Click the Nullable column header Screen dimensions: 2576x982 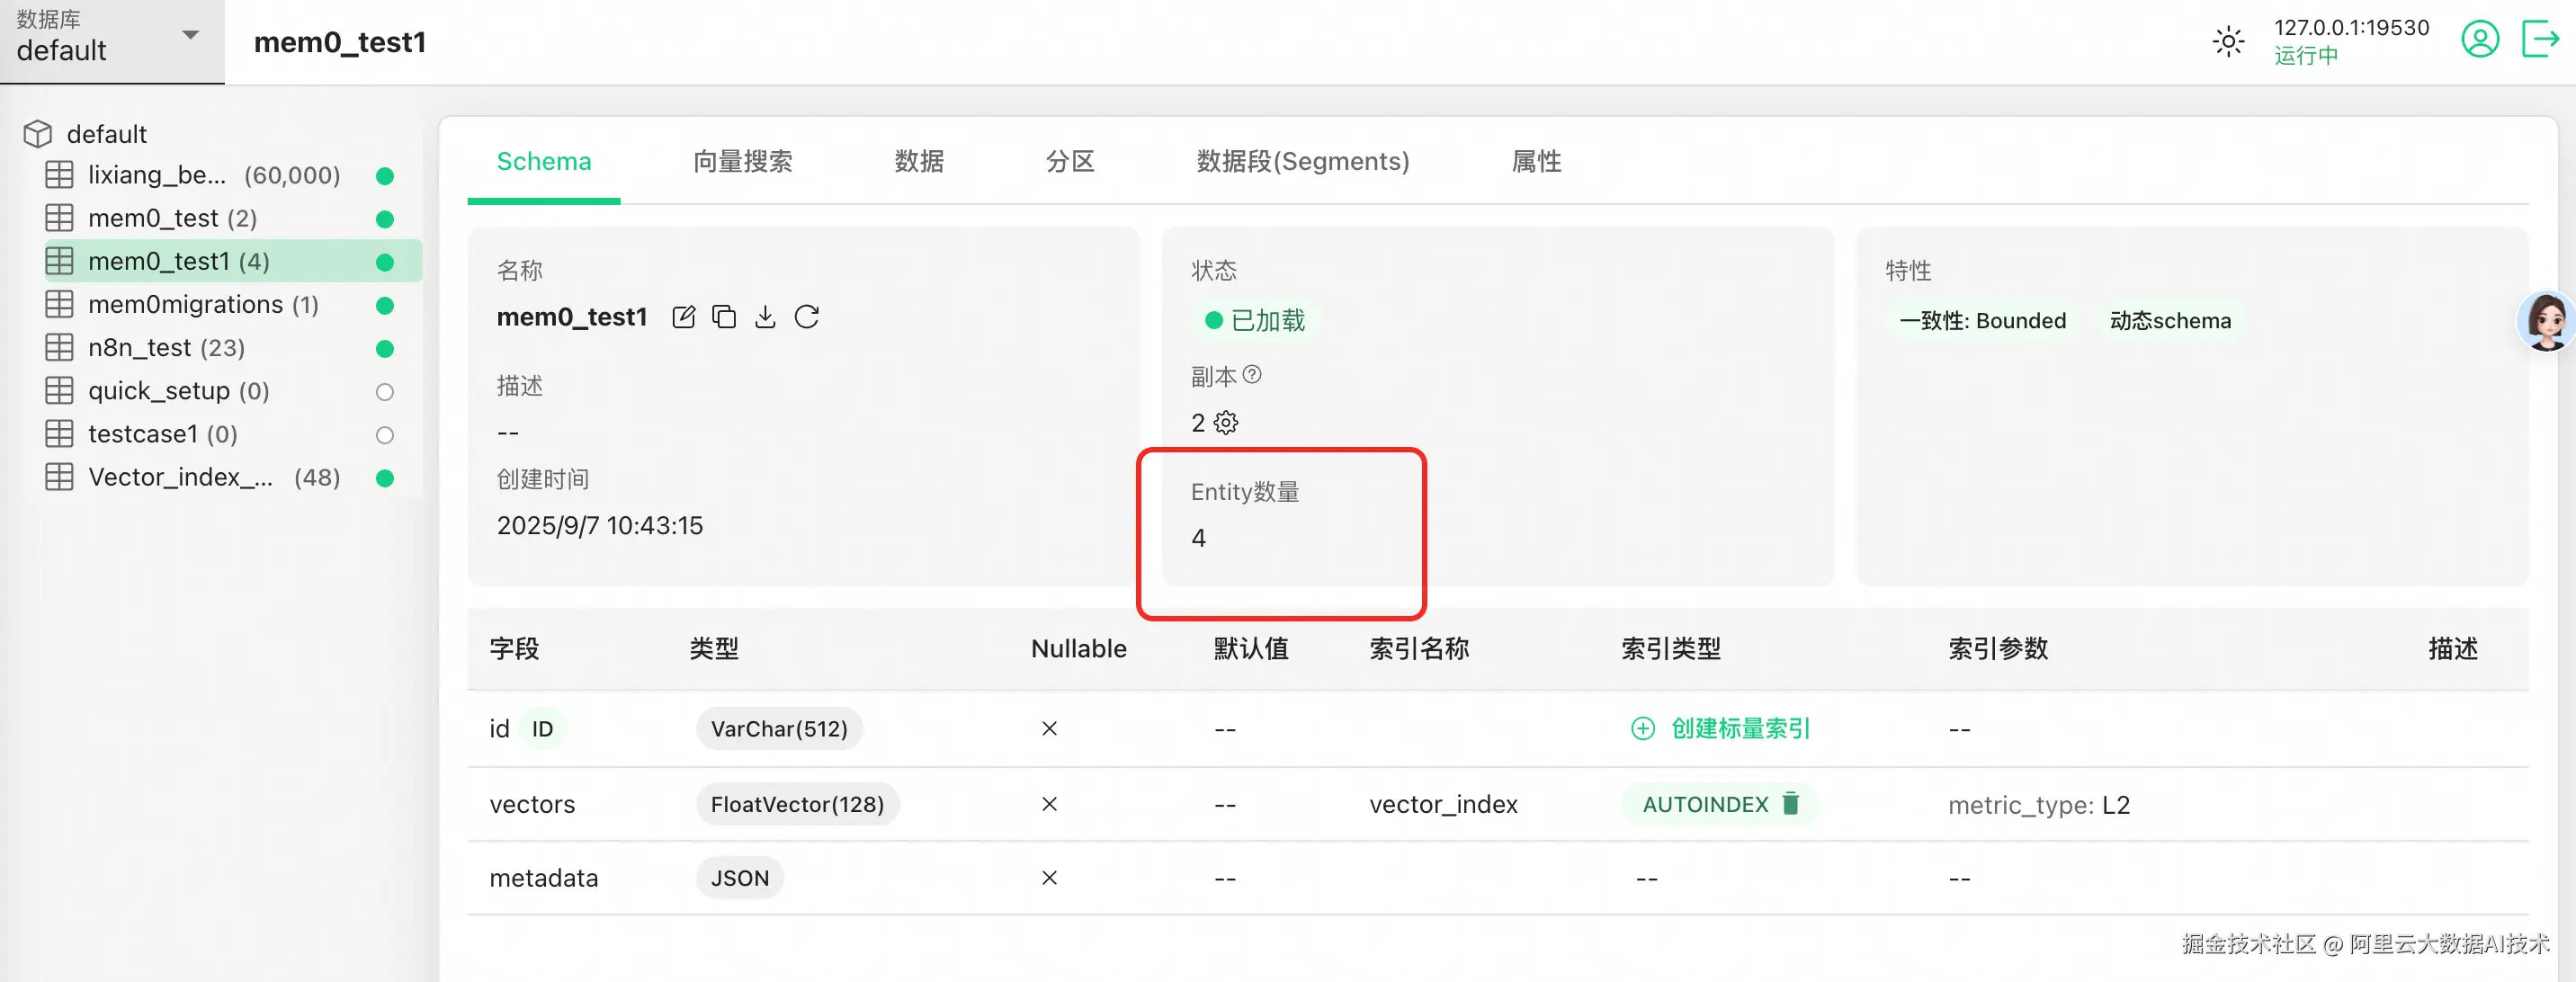[1078, 649]
